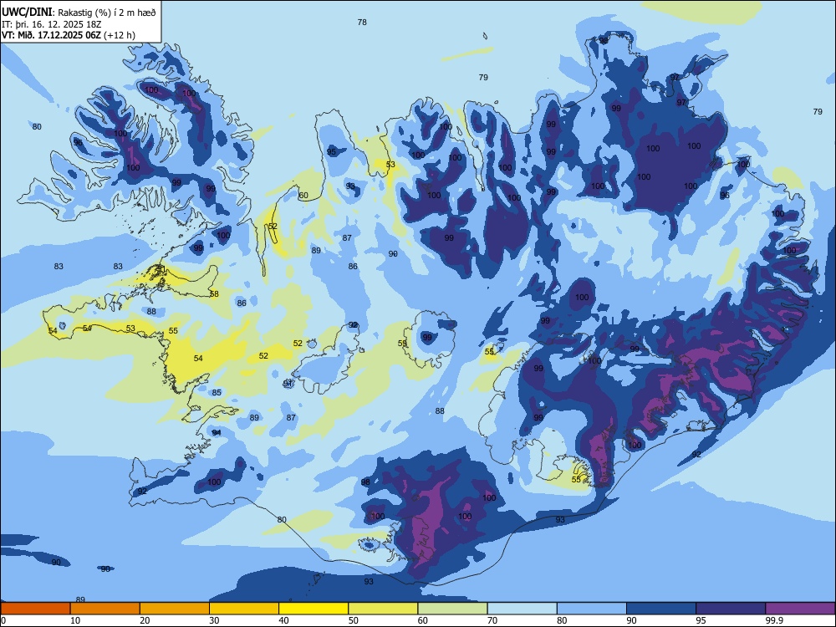Click the '58' humidity value on map
Viewport: 836px width, 627px height.
[214, 293]
